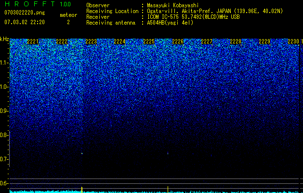The height and width of the screenshot is (193, 303).
Task: Click the 2229 time marker
Action: coord(264,41)
